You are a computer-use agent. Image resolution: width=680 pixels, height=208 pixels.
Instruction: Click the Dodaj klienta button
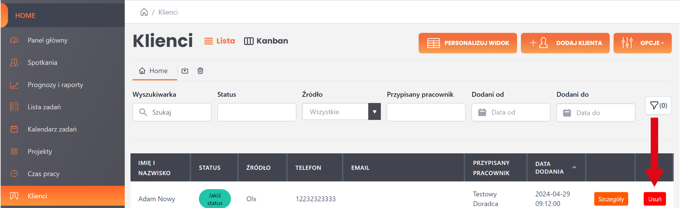(x=565, y=43)
